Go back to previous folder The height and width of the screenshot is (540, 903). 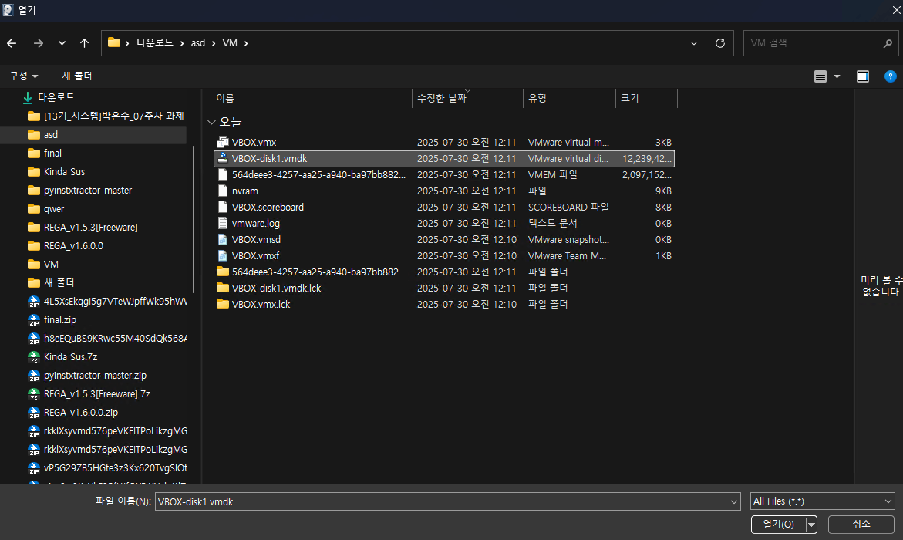point(12,43)
